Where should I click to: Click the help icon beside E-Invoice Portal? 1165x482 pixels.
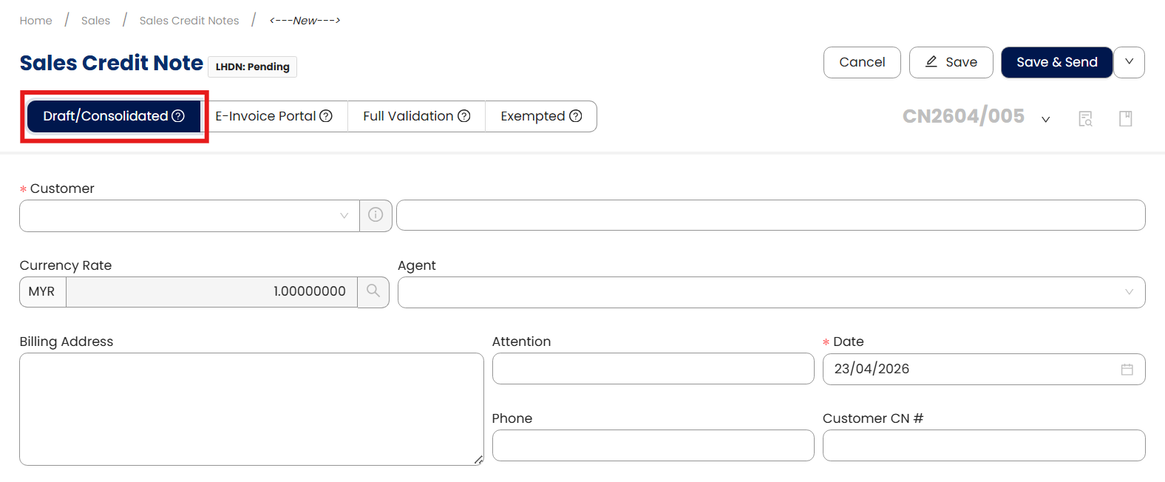pyautogui.click(x=326, y=116)
